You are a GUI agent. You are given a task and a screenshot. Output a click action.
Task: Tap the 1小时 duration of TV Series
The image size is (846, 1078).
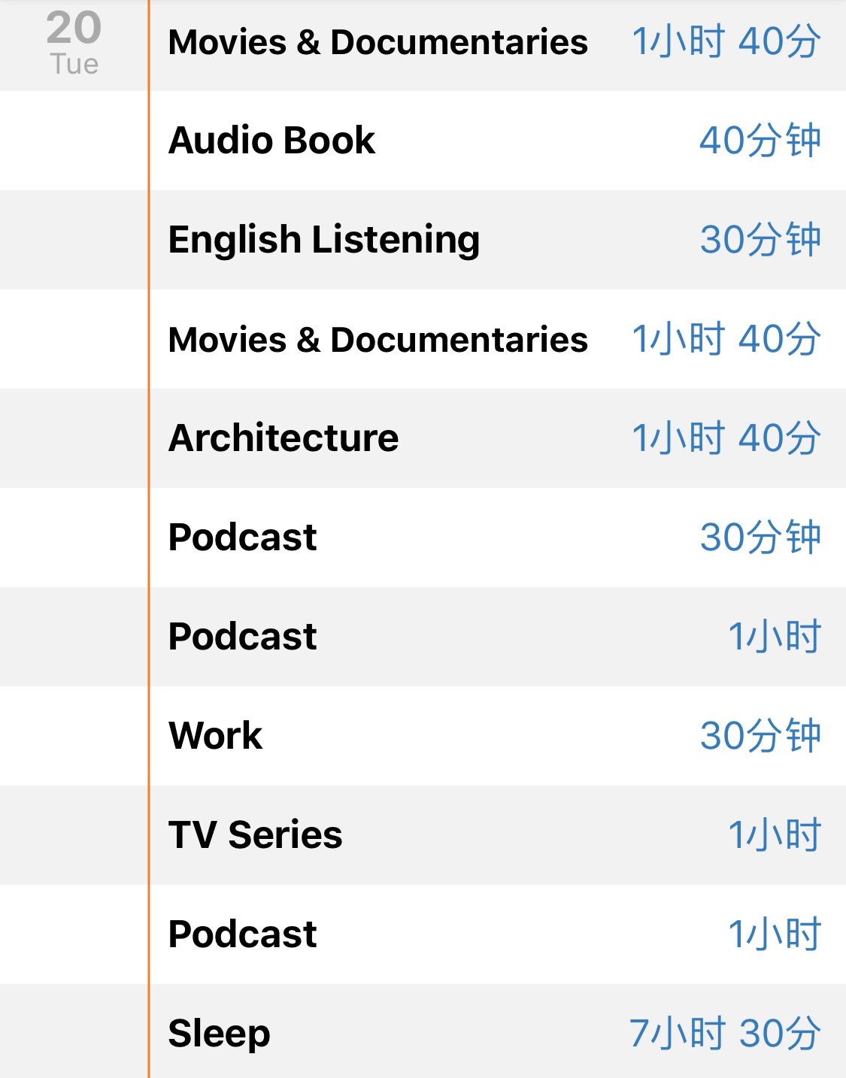coord(774,835)
